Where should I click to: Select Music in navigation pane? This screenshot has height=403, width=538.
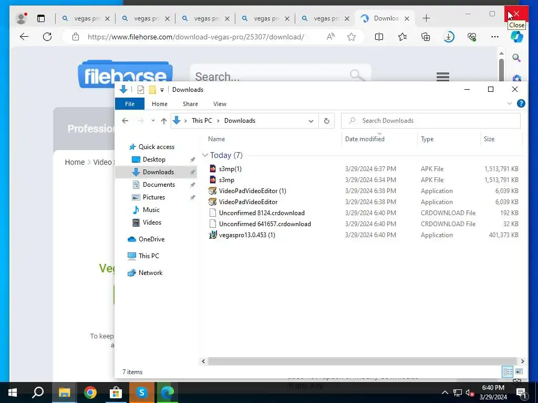coord(151,210)
